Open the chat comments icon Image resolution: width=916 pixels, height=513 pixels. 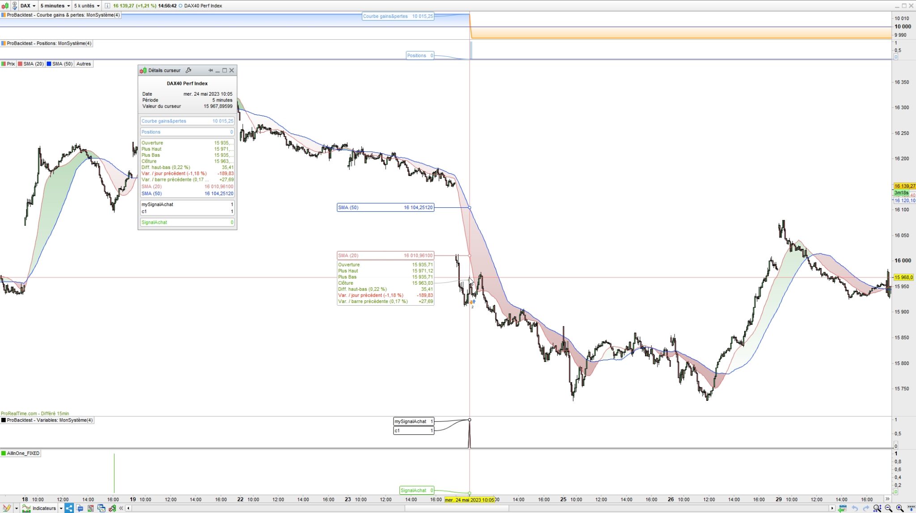pos(80,508)
